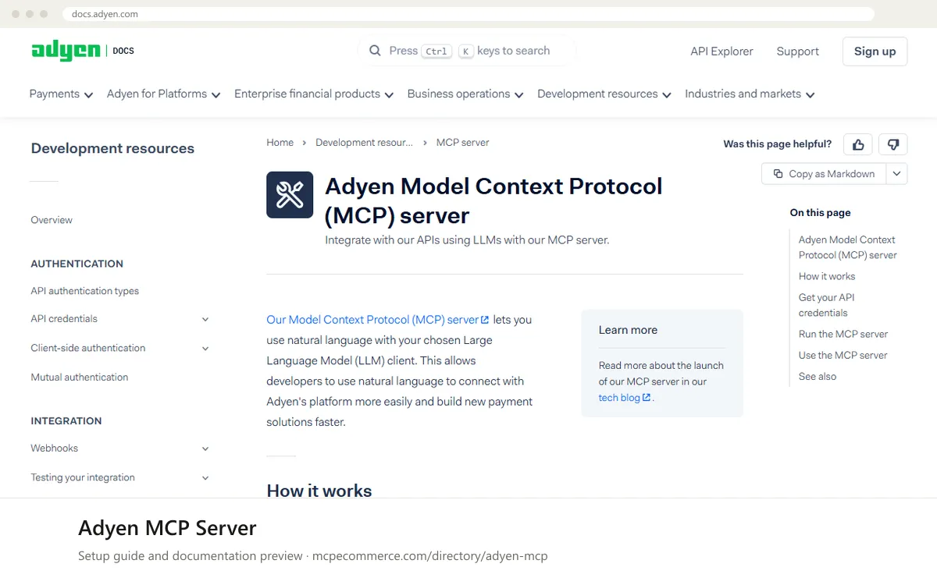Screen dimensions: 937x585
Task: Click into the search field
Action: [467, 51]
